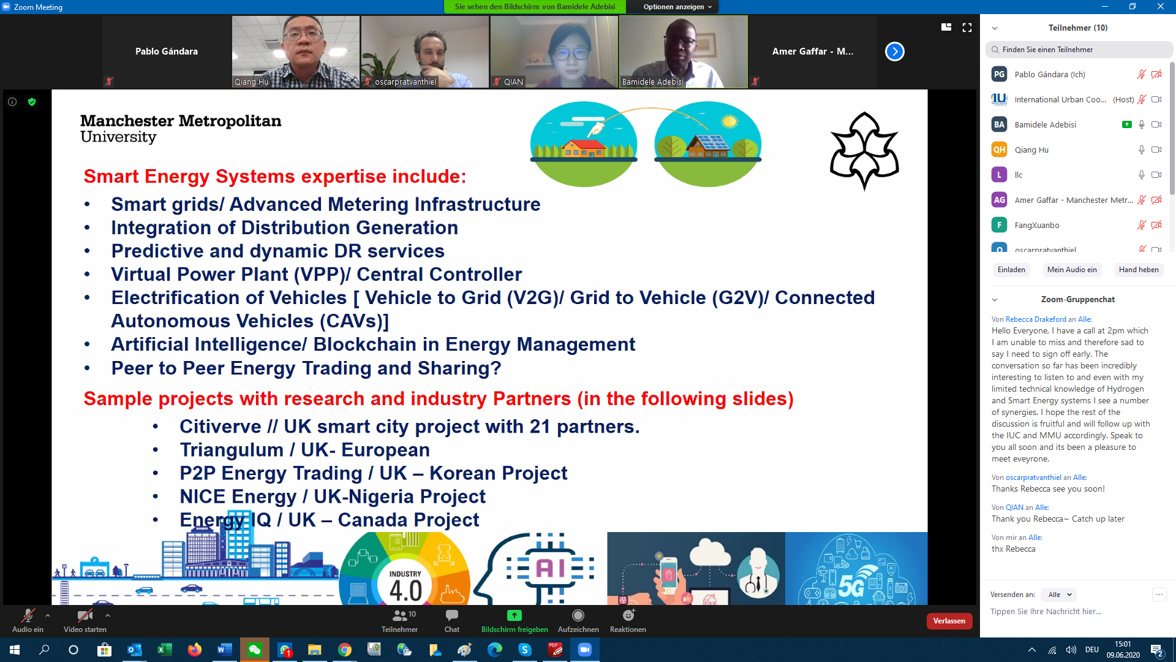Click the green encryption shield icon

32,102
